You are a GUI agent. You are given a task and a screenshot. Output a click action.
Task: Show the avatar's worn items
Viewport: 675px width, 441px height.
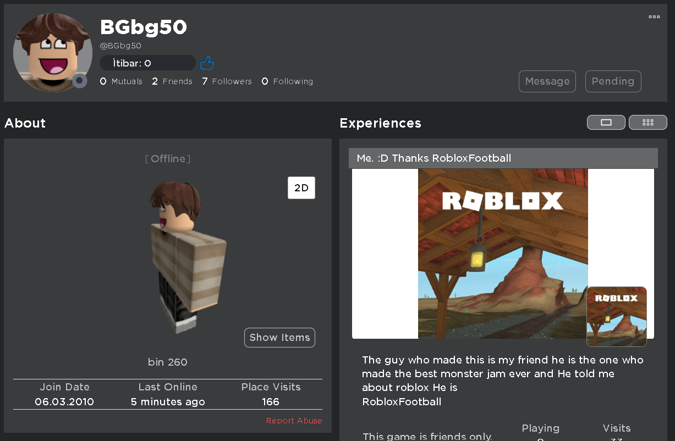click(279, 338)
